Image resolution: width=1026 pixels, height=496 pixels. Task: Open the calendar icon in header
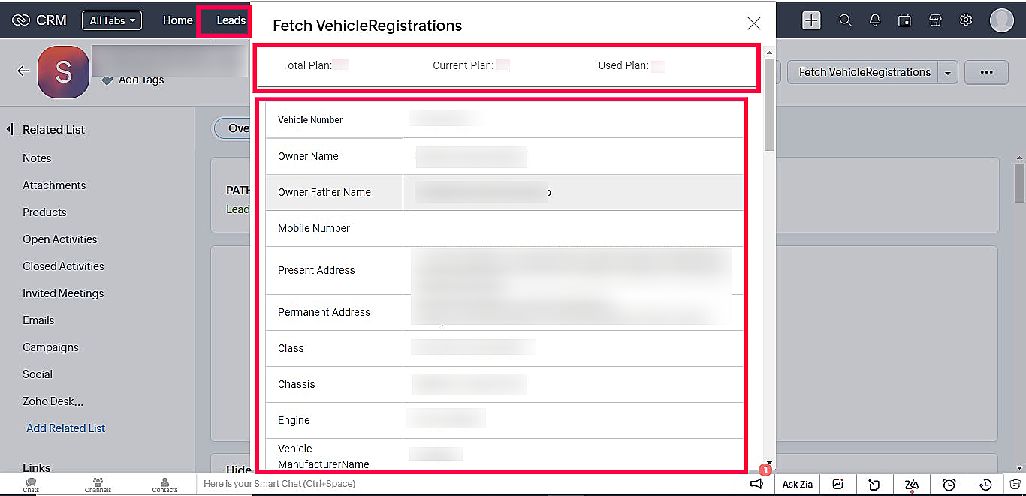pos(905,20)
